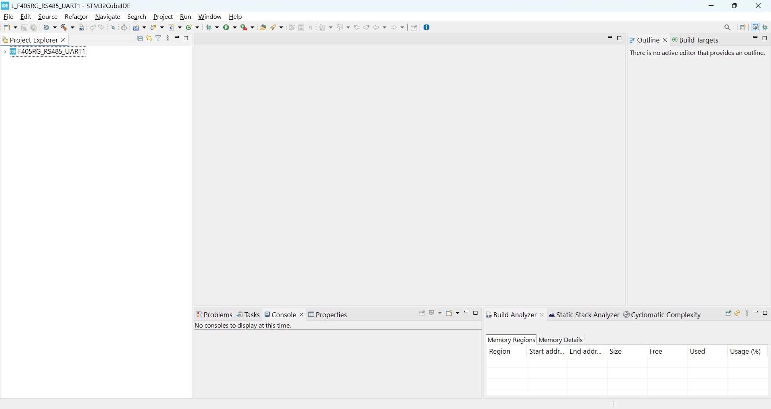Viewport: 771px width, 409px height.
Task: Switch to the C/C++ perspective button
Action: tap(757, 28)
